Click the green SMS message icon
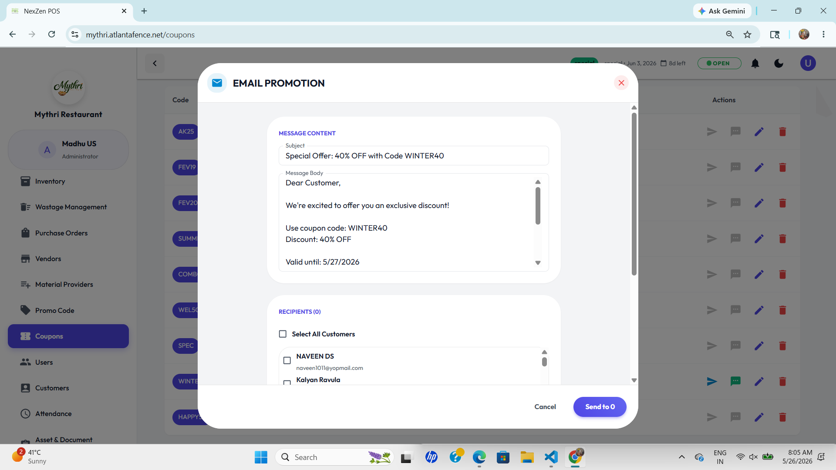Viewport: 836px width, 470px height. (735, 382)
